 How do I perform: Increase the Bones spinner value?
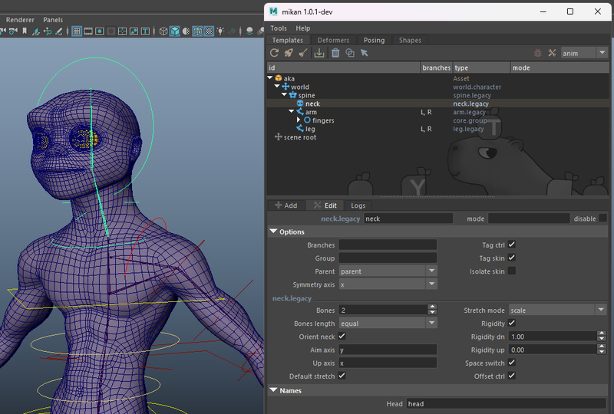(x=432, y=307)
